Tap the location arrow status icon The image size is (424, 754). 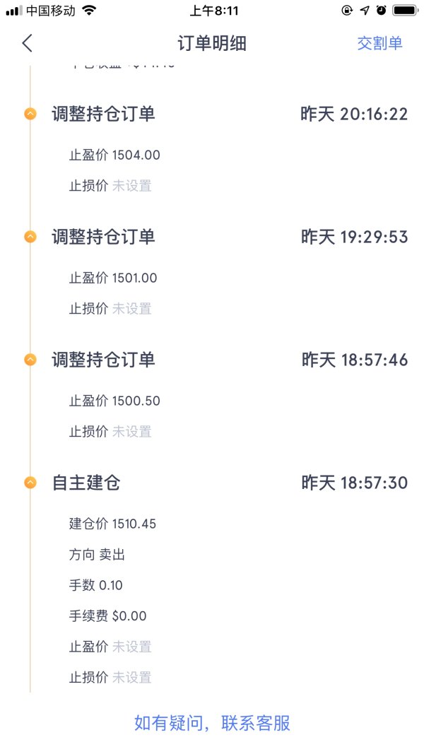365,11
